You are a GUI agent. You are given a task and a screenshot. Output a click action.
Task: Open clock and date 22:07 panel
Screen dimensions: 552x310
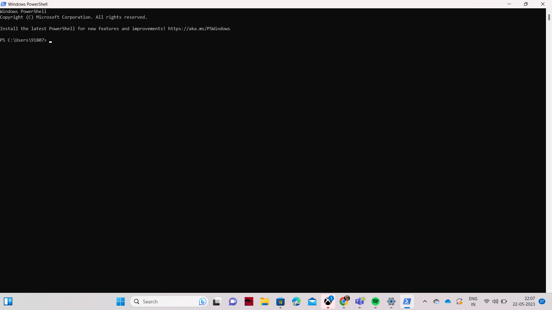pos(524,301)
